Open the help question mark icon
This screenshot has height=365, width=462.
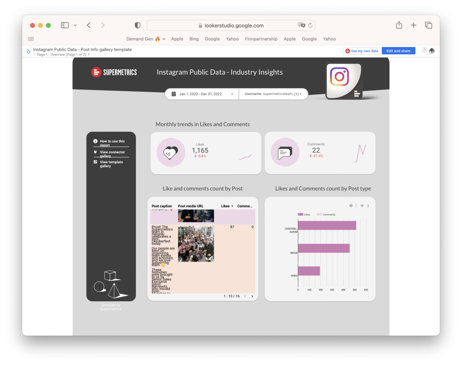424,50
